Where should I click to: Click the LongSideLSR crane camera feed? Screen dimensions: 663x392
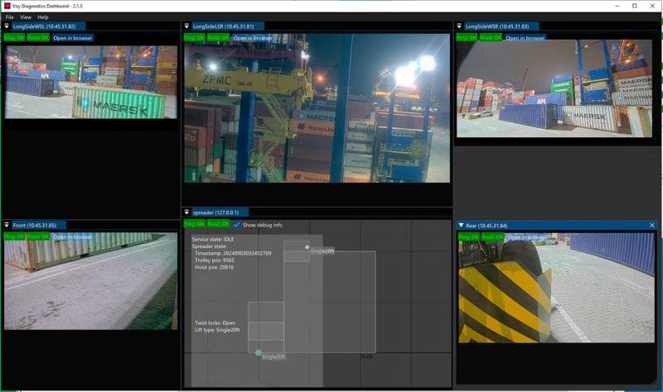(317, 108)
